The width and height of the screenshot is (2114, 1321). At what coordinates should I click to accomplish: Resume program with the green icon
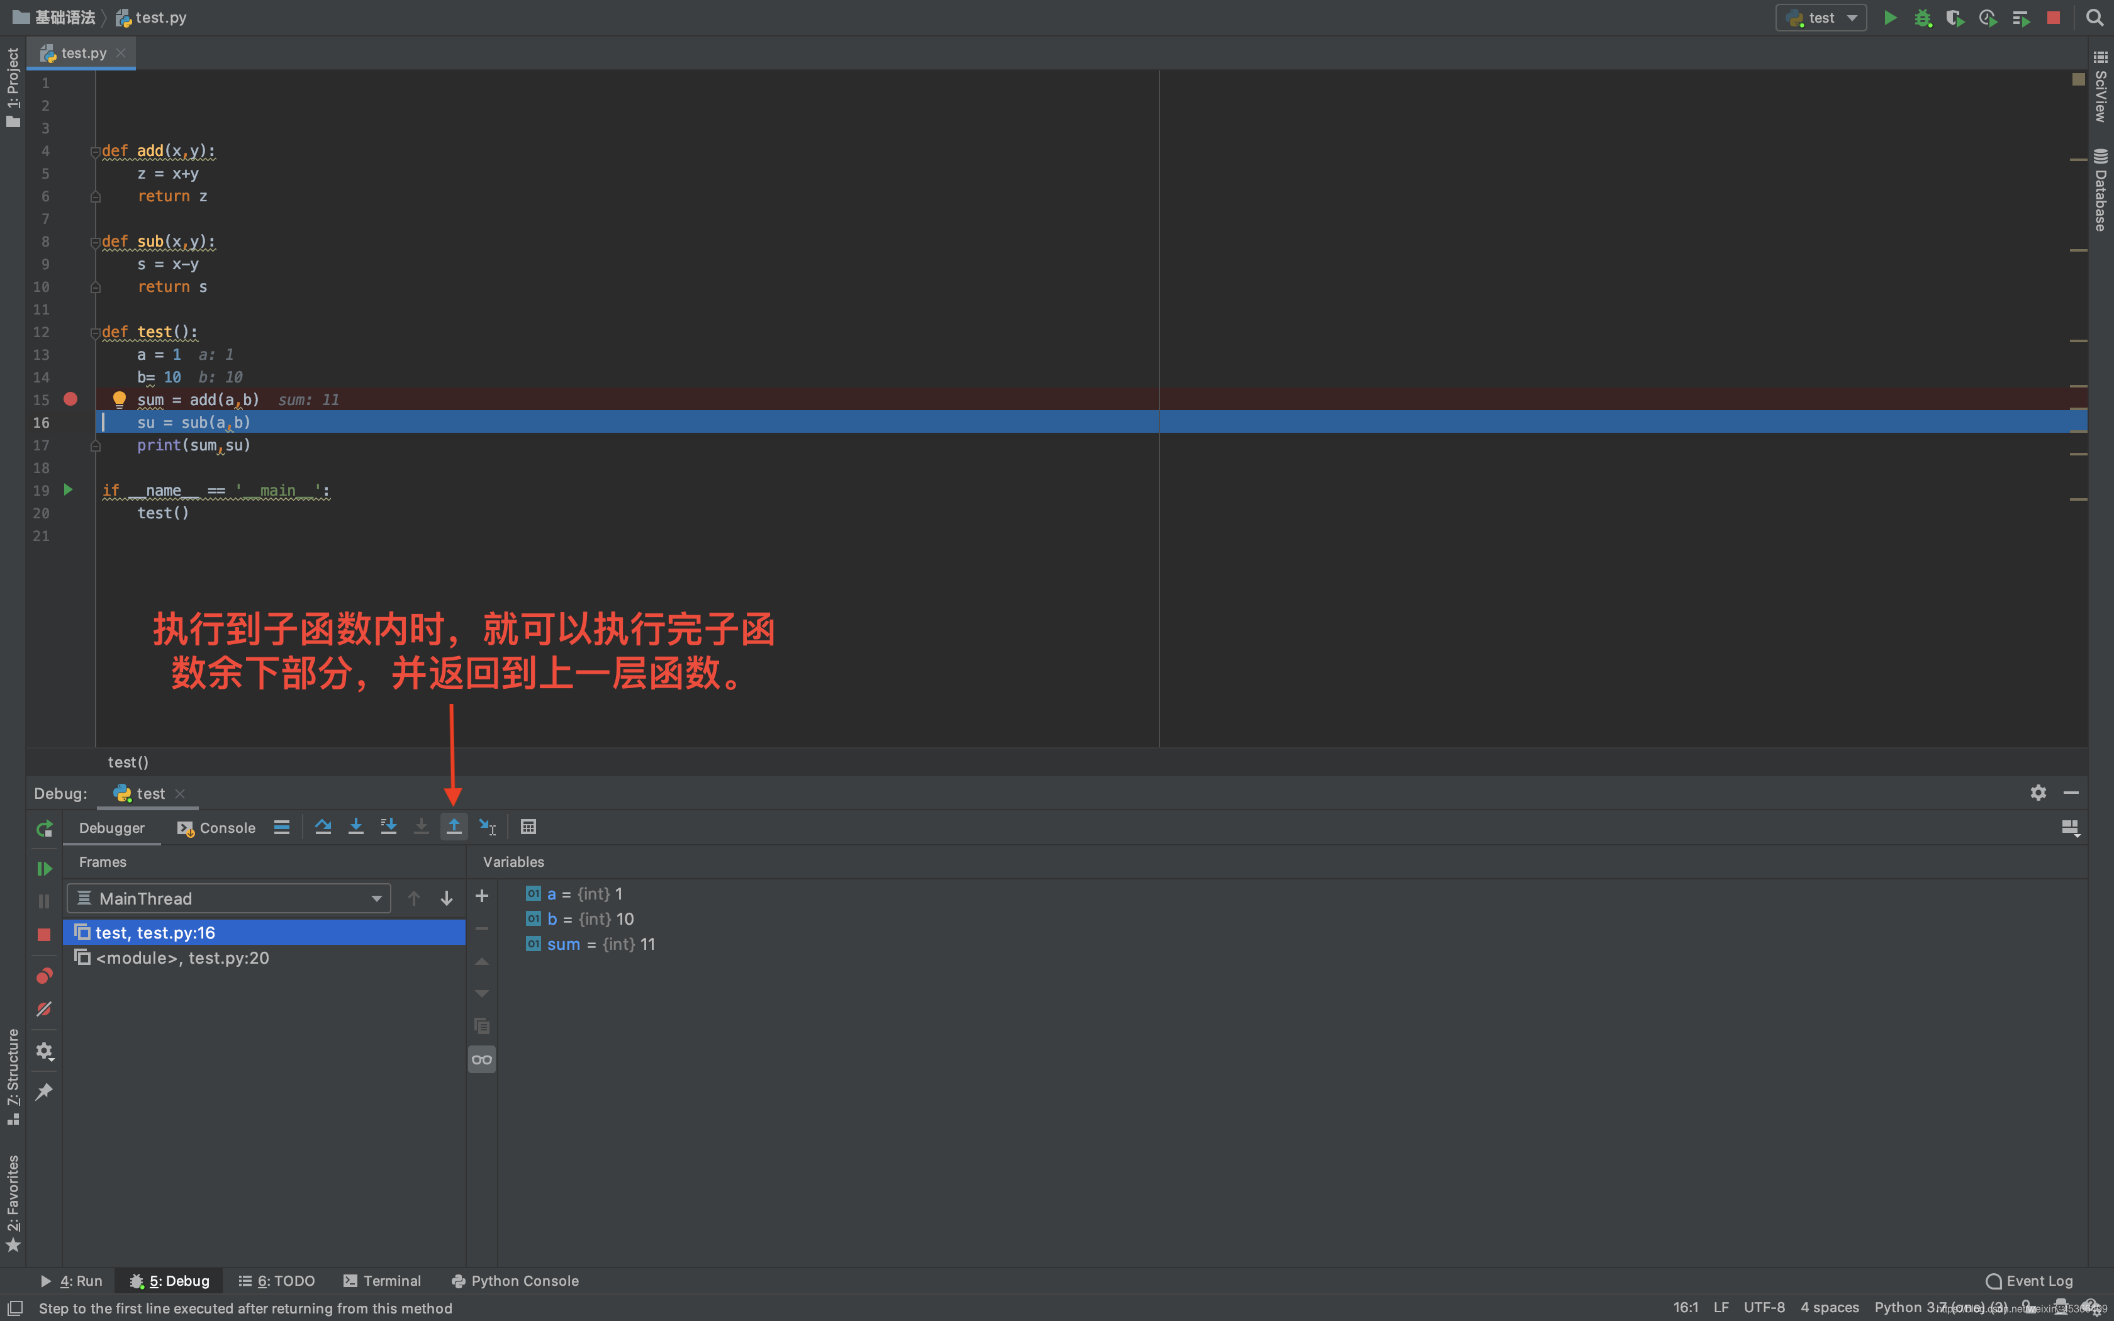point(43,869)
